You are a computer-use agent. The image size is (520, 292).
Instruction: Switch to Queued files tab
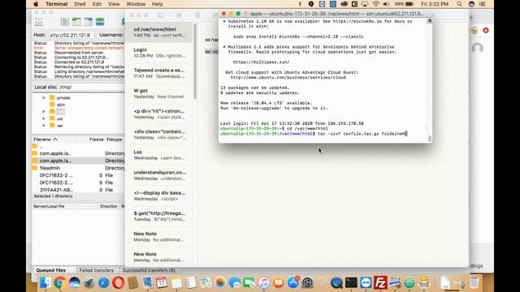click(x=50, y=270)
